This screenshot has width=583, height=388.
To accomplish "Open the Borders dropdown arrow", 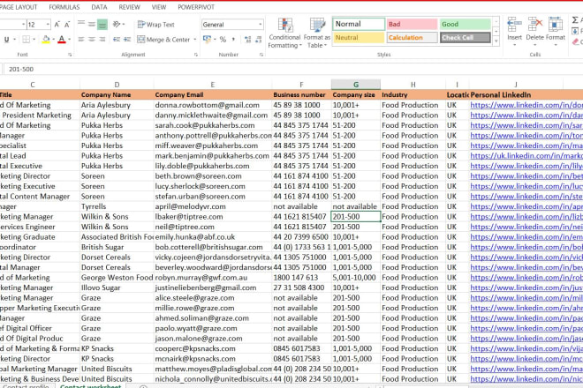I will tap(34, 40).
